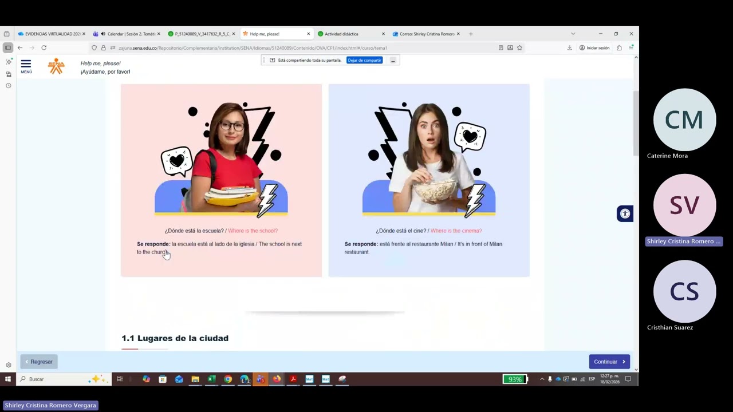This screenshot has width=733, height=412.
Task: Open Firefox application menu icon
Action: 631,48
